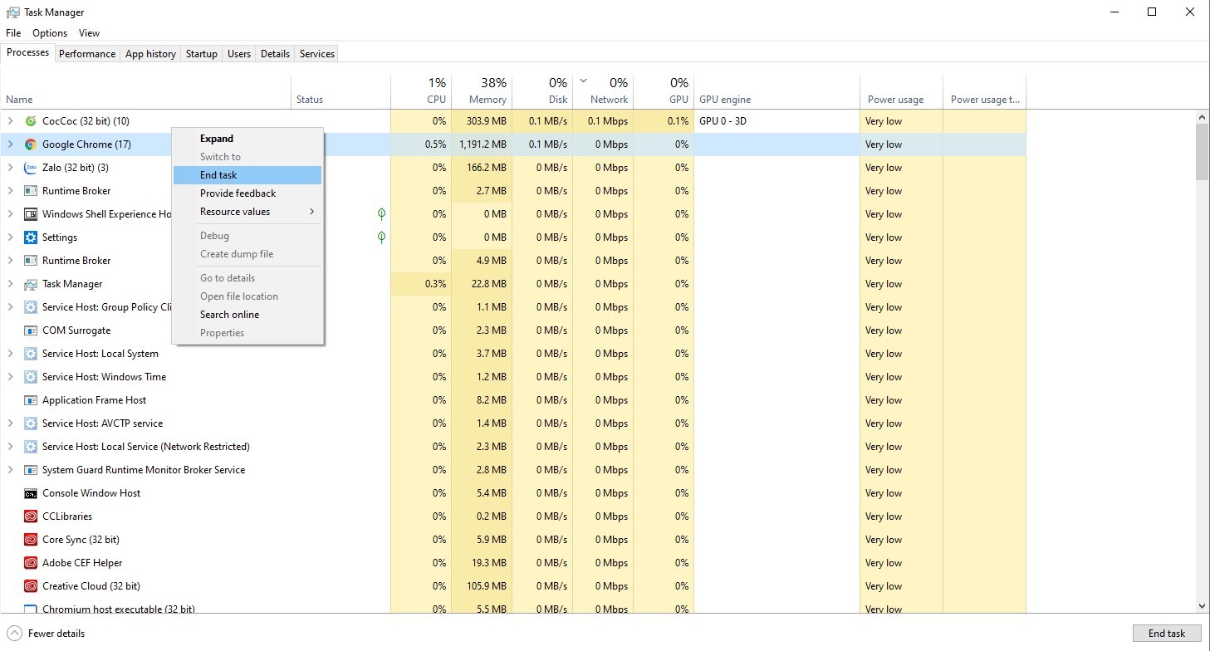This screenshot has width=1210, height=651.
Task: Click the Settings gear process icon
Action: (31, 237)
